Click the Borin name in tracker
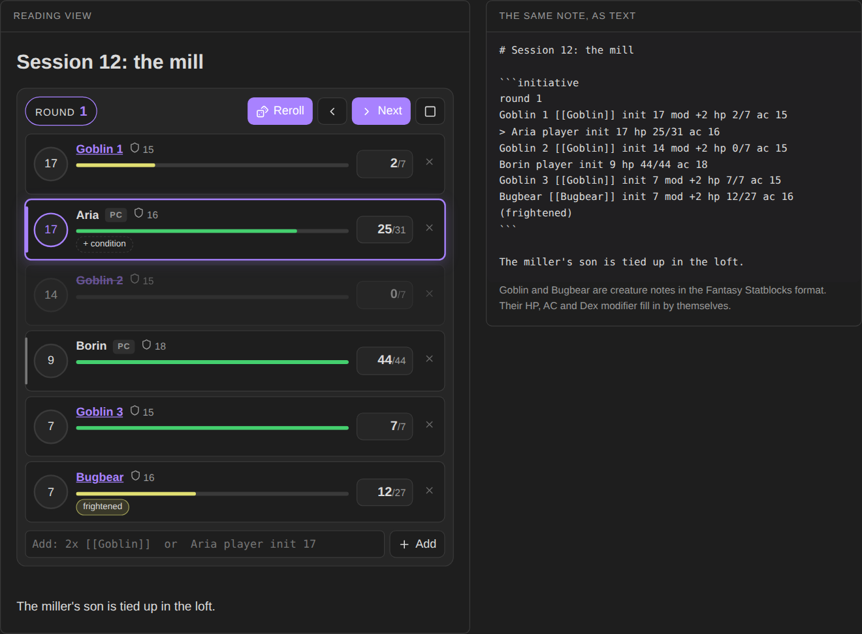This screenshot has width=862, height=634. (x=91, y=346)
